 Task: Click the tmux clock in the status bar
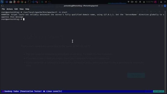(158, 91)
